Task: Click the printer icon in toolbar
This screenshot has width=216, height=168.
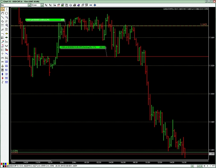Action: point(75,5)
